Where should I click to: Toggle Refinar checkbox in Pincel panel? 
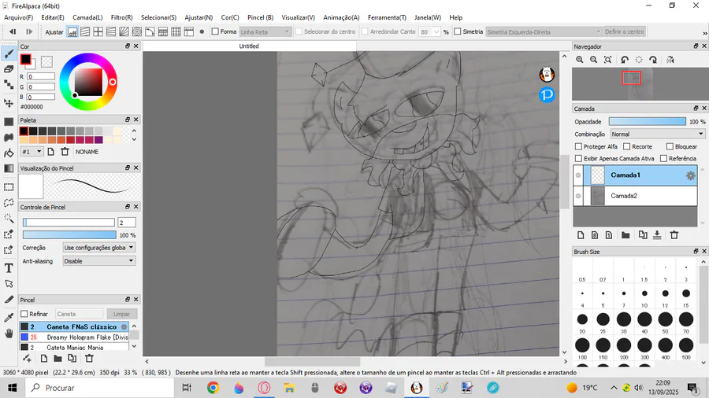[x=24, y=314]
